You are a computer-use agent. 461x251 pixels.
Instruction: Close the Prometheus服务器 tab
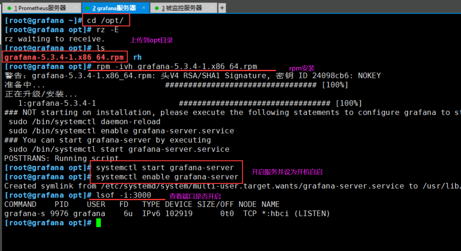pyautogui.click(x=76, y=8)
